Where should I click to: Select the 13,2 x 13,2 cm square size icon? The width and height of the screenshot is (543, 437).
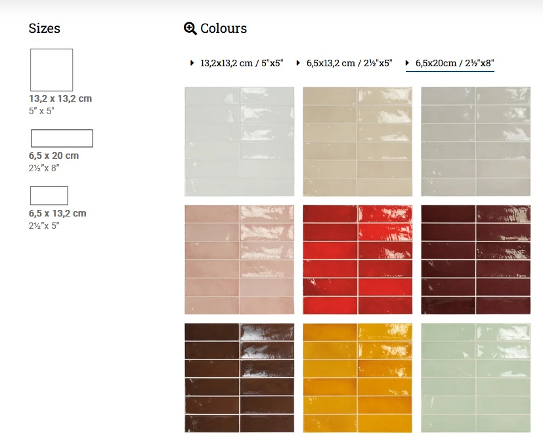[52, 70]
